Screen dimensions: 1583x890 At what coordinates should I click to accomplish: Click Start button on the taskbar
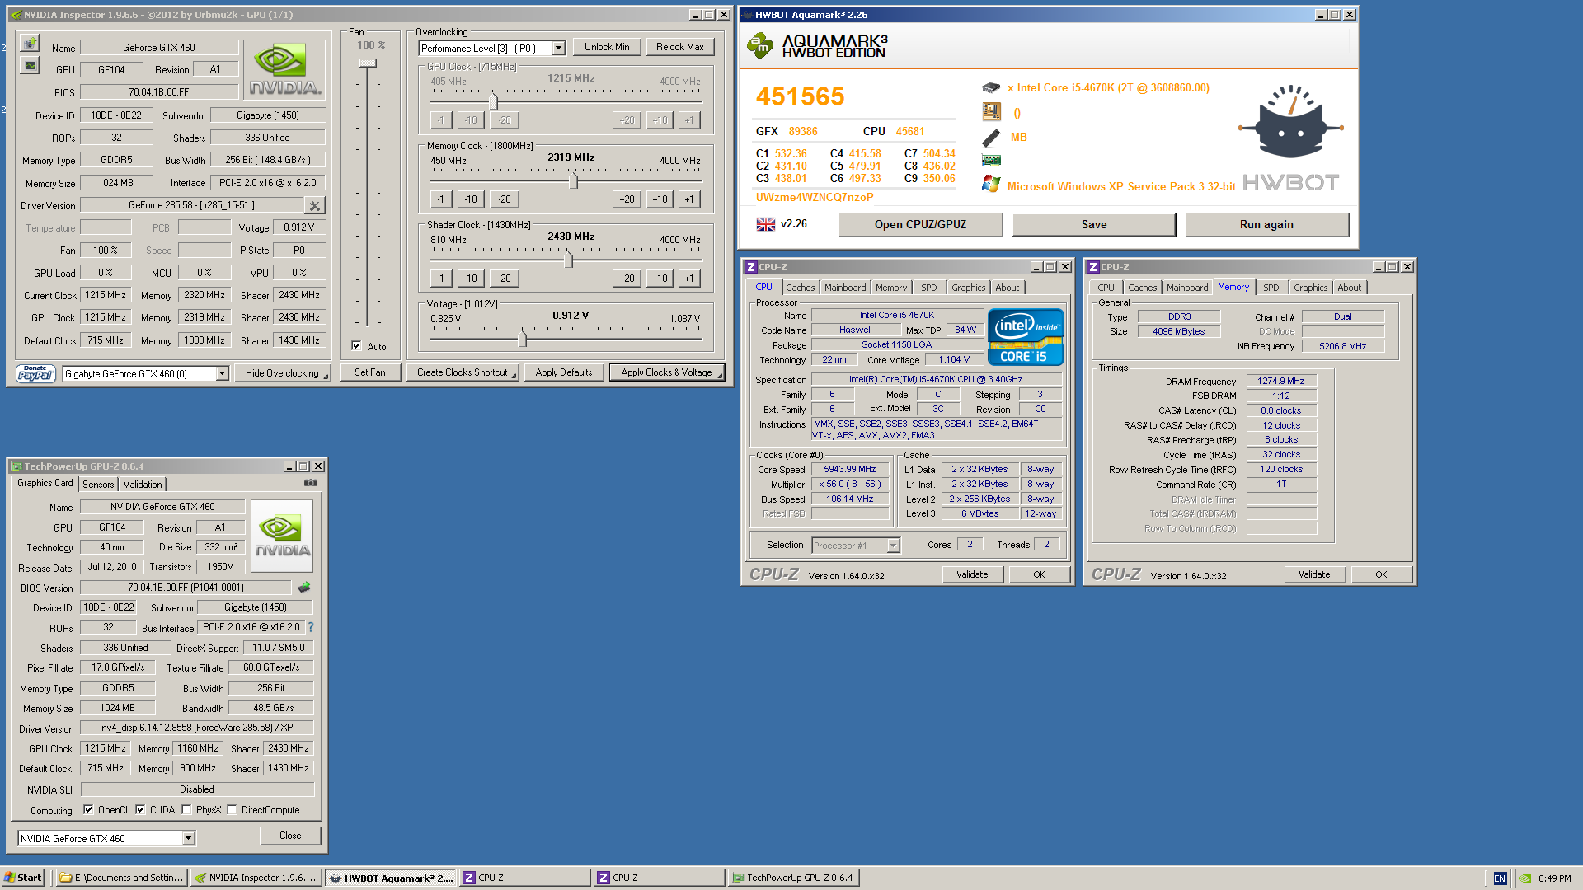pyautogui.click(x=23, y=878)
